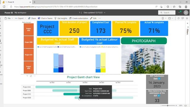Expand the Filters pane

[x=188, y=23]
